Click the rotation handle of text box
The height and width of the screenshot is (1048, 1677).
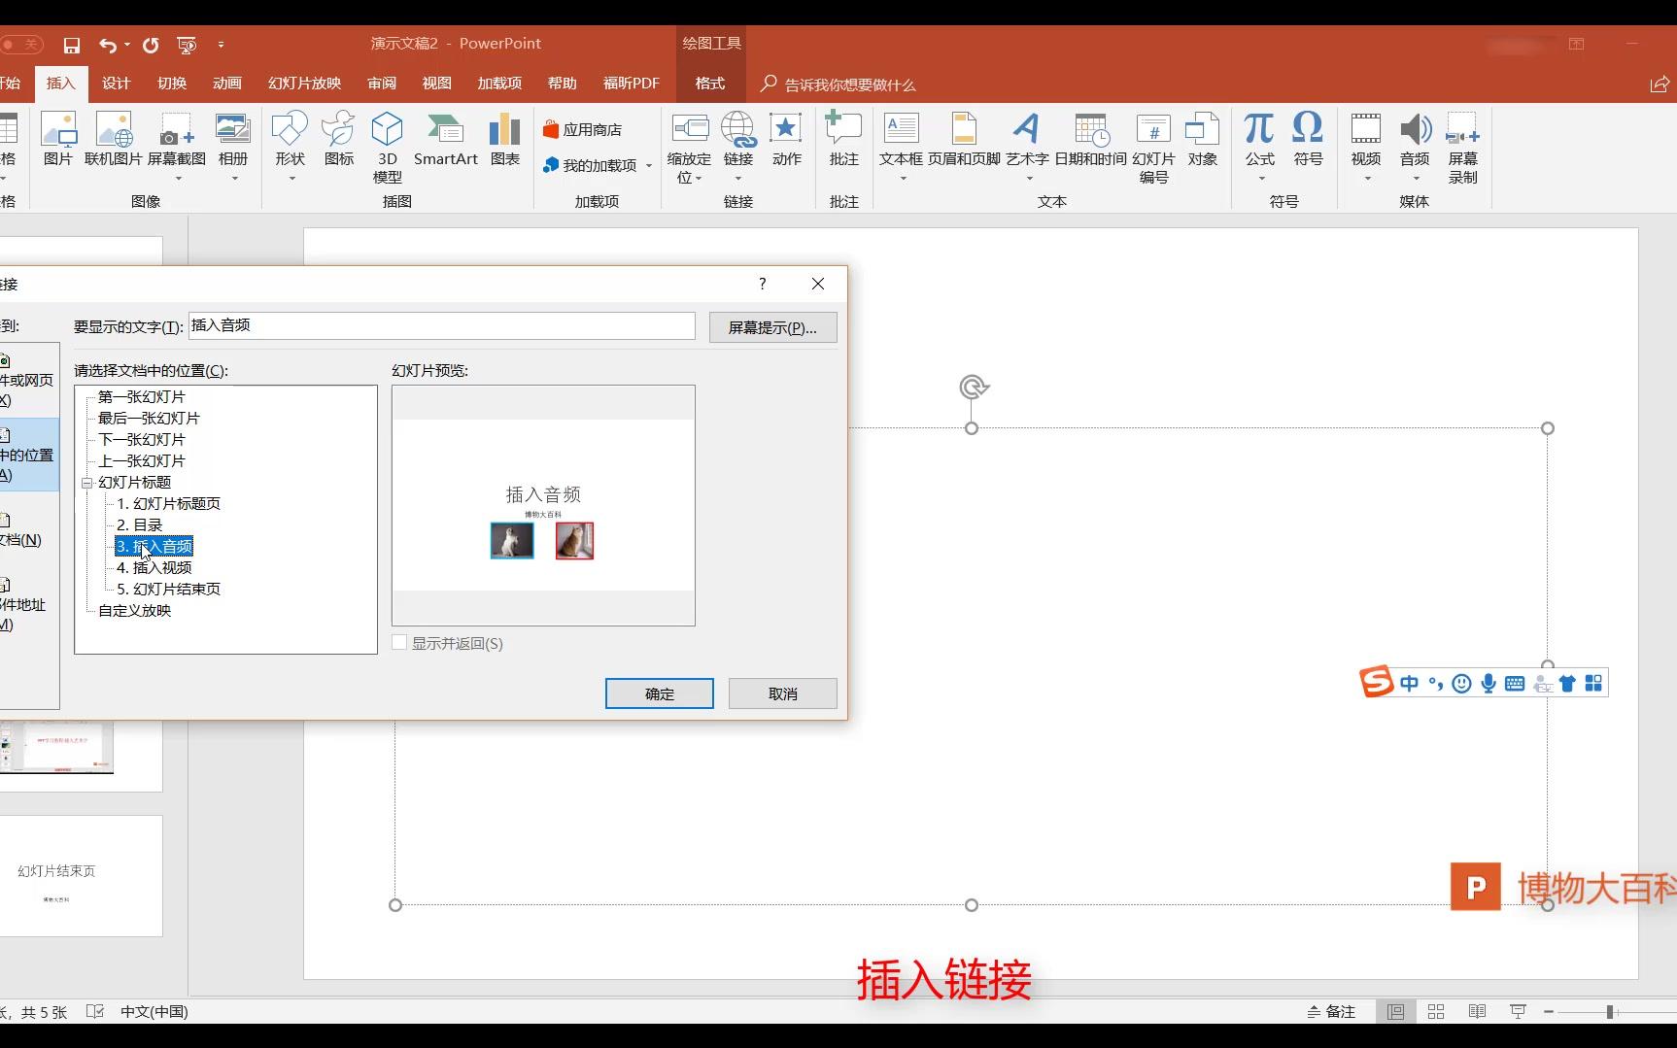(x=973, y=388)
